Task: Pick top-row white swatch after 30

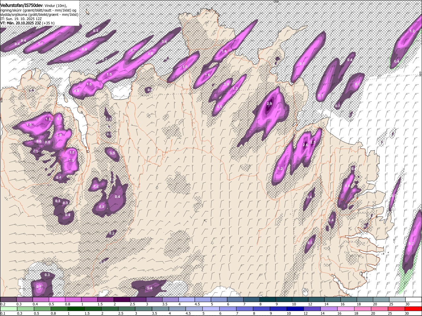Action: (413, 299)
